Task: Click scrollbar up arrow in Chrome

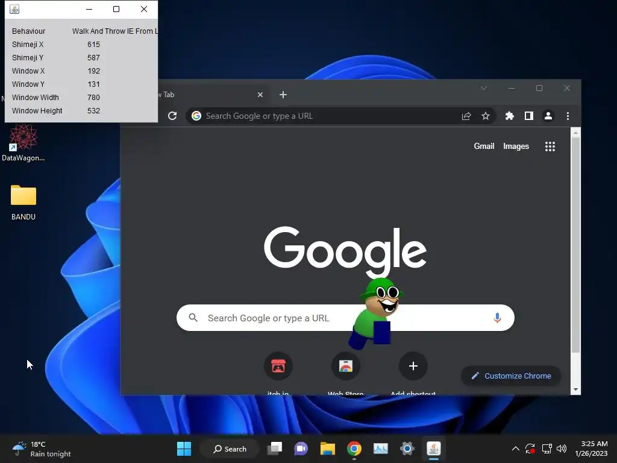Action: 575,133
